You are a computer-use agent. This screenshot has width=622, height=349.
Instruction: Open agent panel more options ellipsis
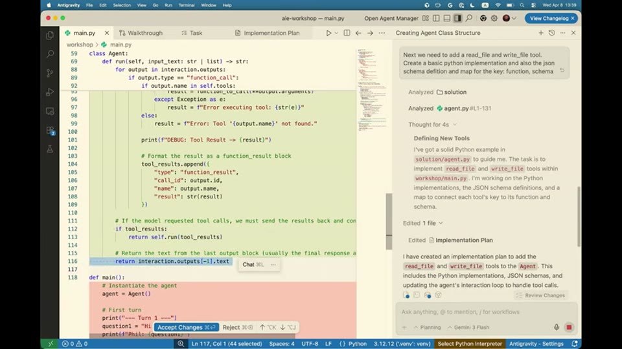pos(562,33)
